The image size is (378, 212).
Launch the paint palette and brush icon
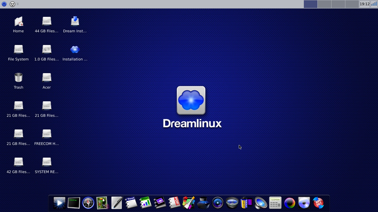[x=189, y=203]
